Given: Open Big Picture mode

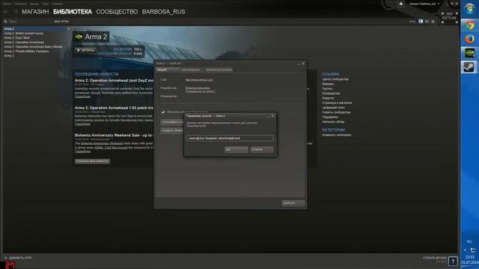Looking at the screenshot, I should coord(450,18).
